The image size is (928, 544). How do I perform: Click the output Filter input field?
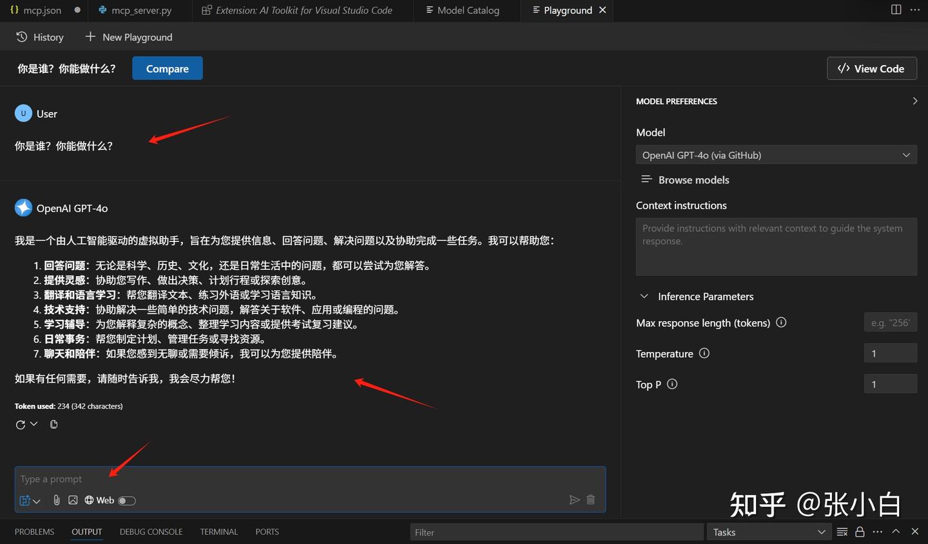coord(556,532)
